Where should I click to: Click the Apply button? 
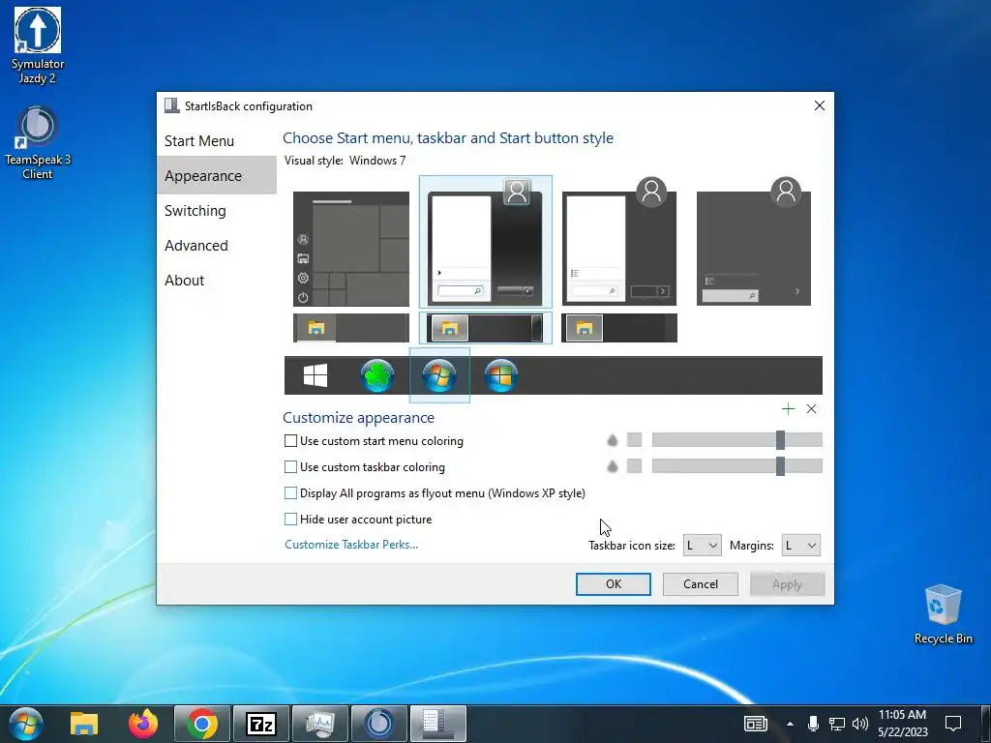coord(788,584)
